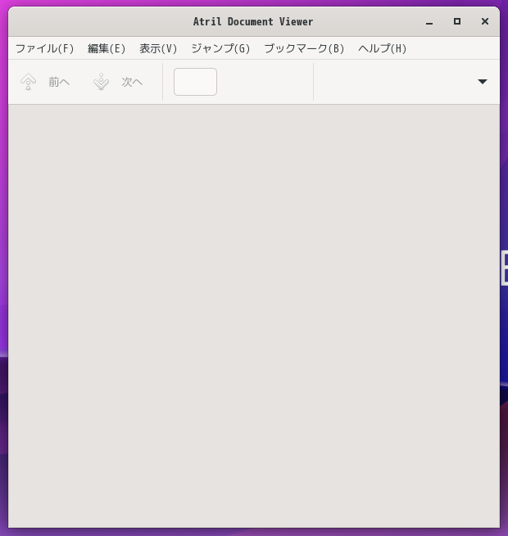This screenshot has height=536, width=508.
Task: Click the 前へ button label
Action: pos(59,82)
